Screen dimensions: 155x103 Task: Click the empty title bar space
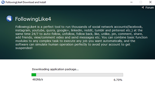(x=87, y=2)
